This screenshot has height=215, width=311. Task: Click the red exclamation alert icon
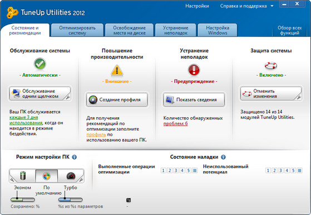click(194, 70)
